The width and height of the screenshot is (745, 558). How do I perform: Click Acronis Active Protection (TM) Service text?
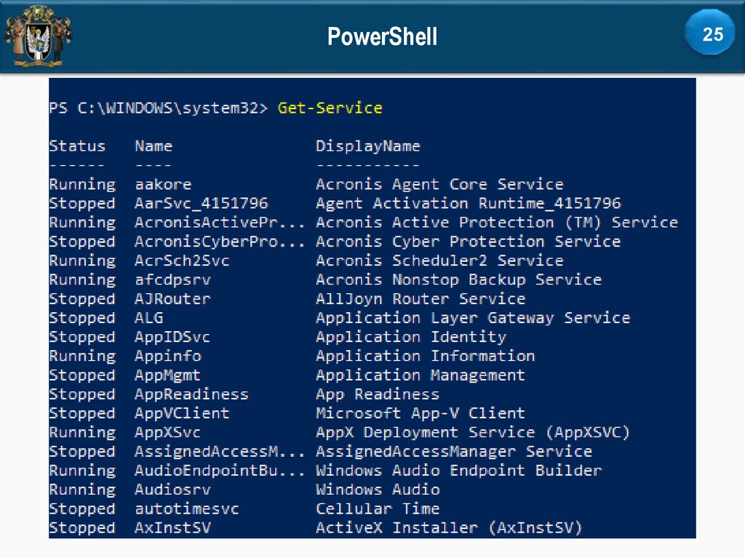point(496,223)
